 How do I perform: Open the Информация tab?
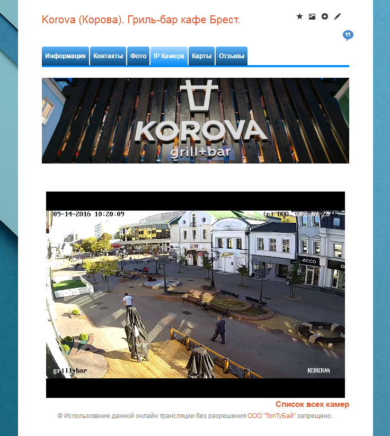coord(65,56)
